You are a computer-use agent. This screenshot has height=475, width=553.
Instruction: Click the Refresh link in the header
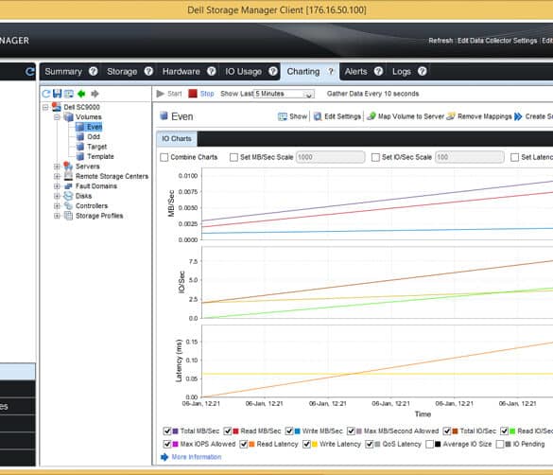point(441,41)
